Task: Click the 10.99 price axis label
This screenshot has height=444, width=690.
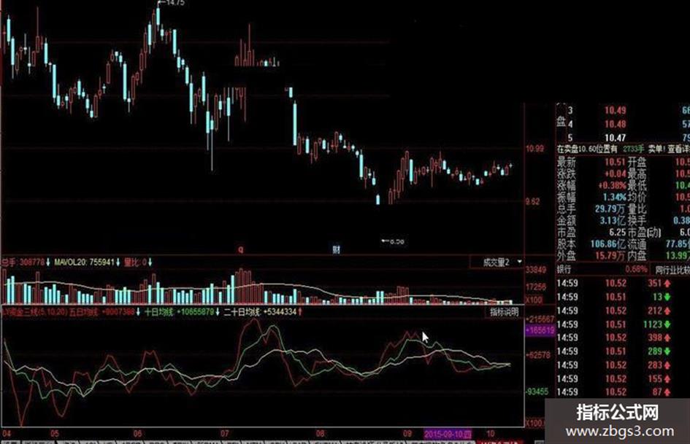Action: pyautogui.click(x=534, y=149)
